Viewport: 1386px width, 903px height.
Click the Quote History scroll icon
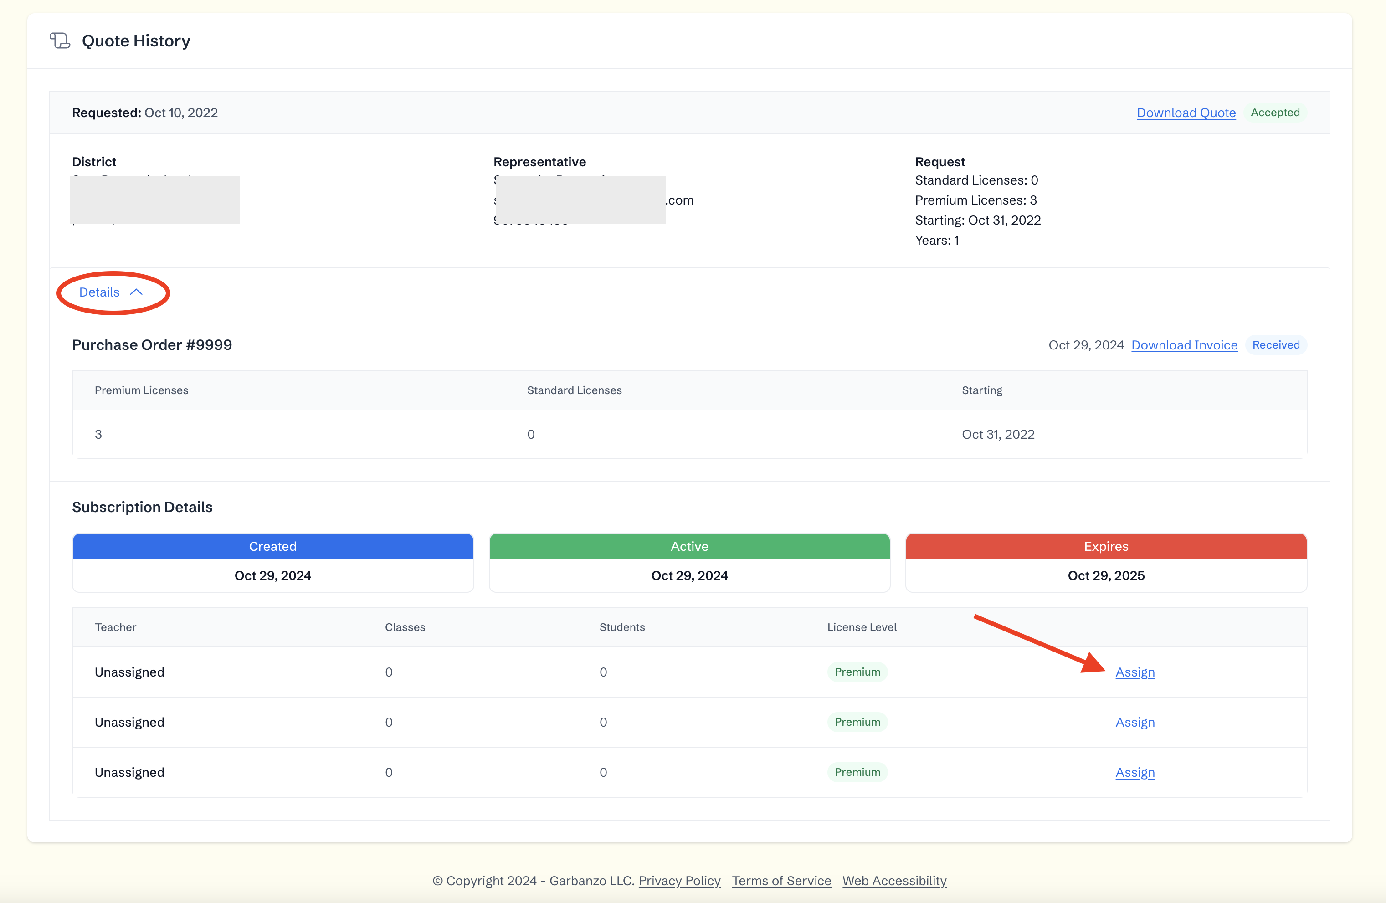click(60, 41)
